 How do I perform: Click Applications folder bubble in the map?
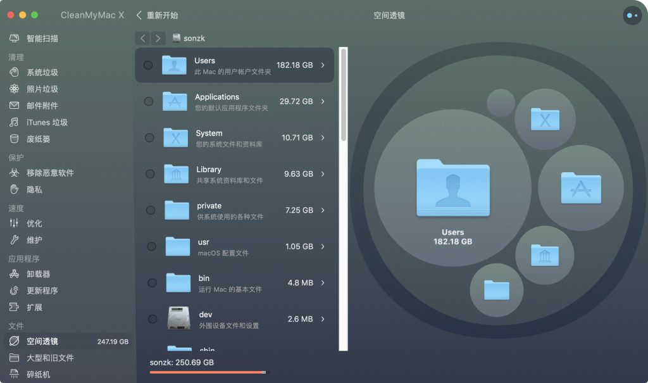pos(581,188)
